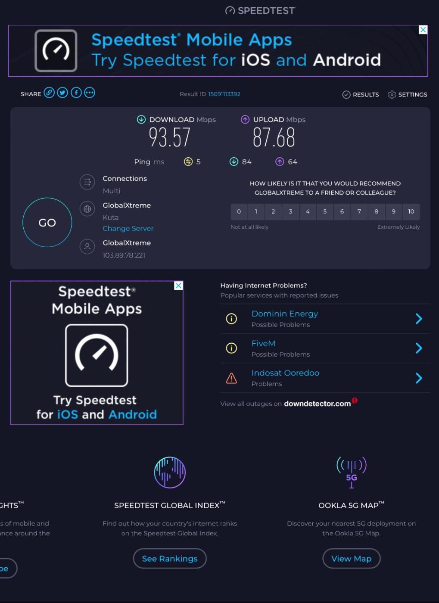This screenshot has height=603, width=439.
Task: Click the copy link share icon
Action: [x=49, y=93]
